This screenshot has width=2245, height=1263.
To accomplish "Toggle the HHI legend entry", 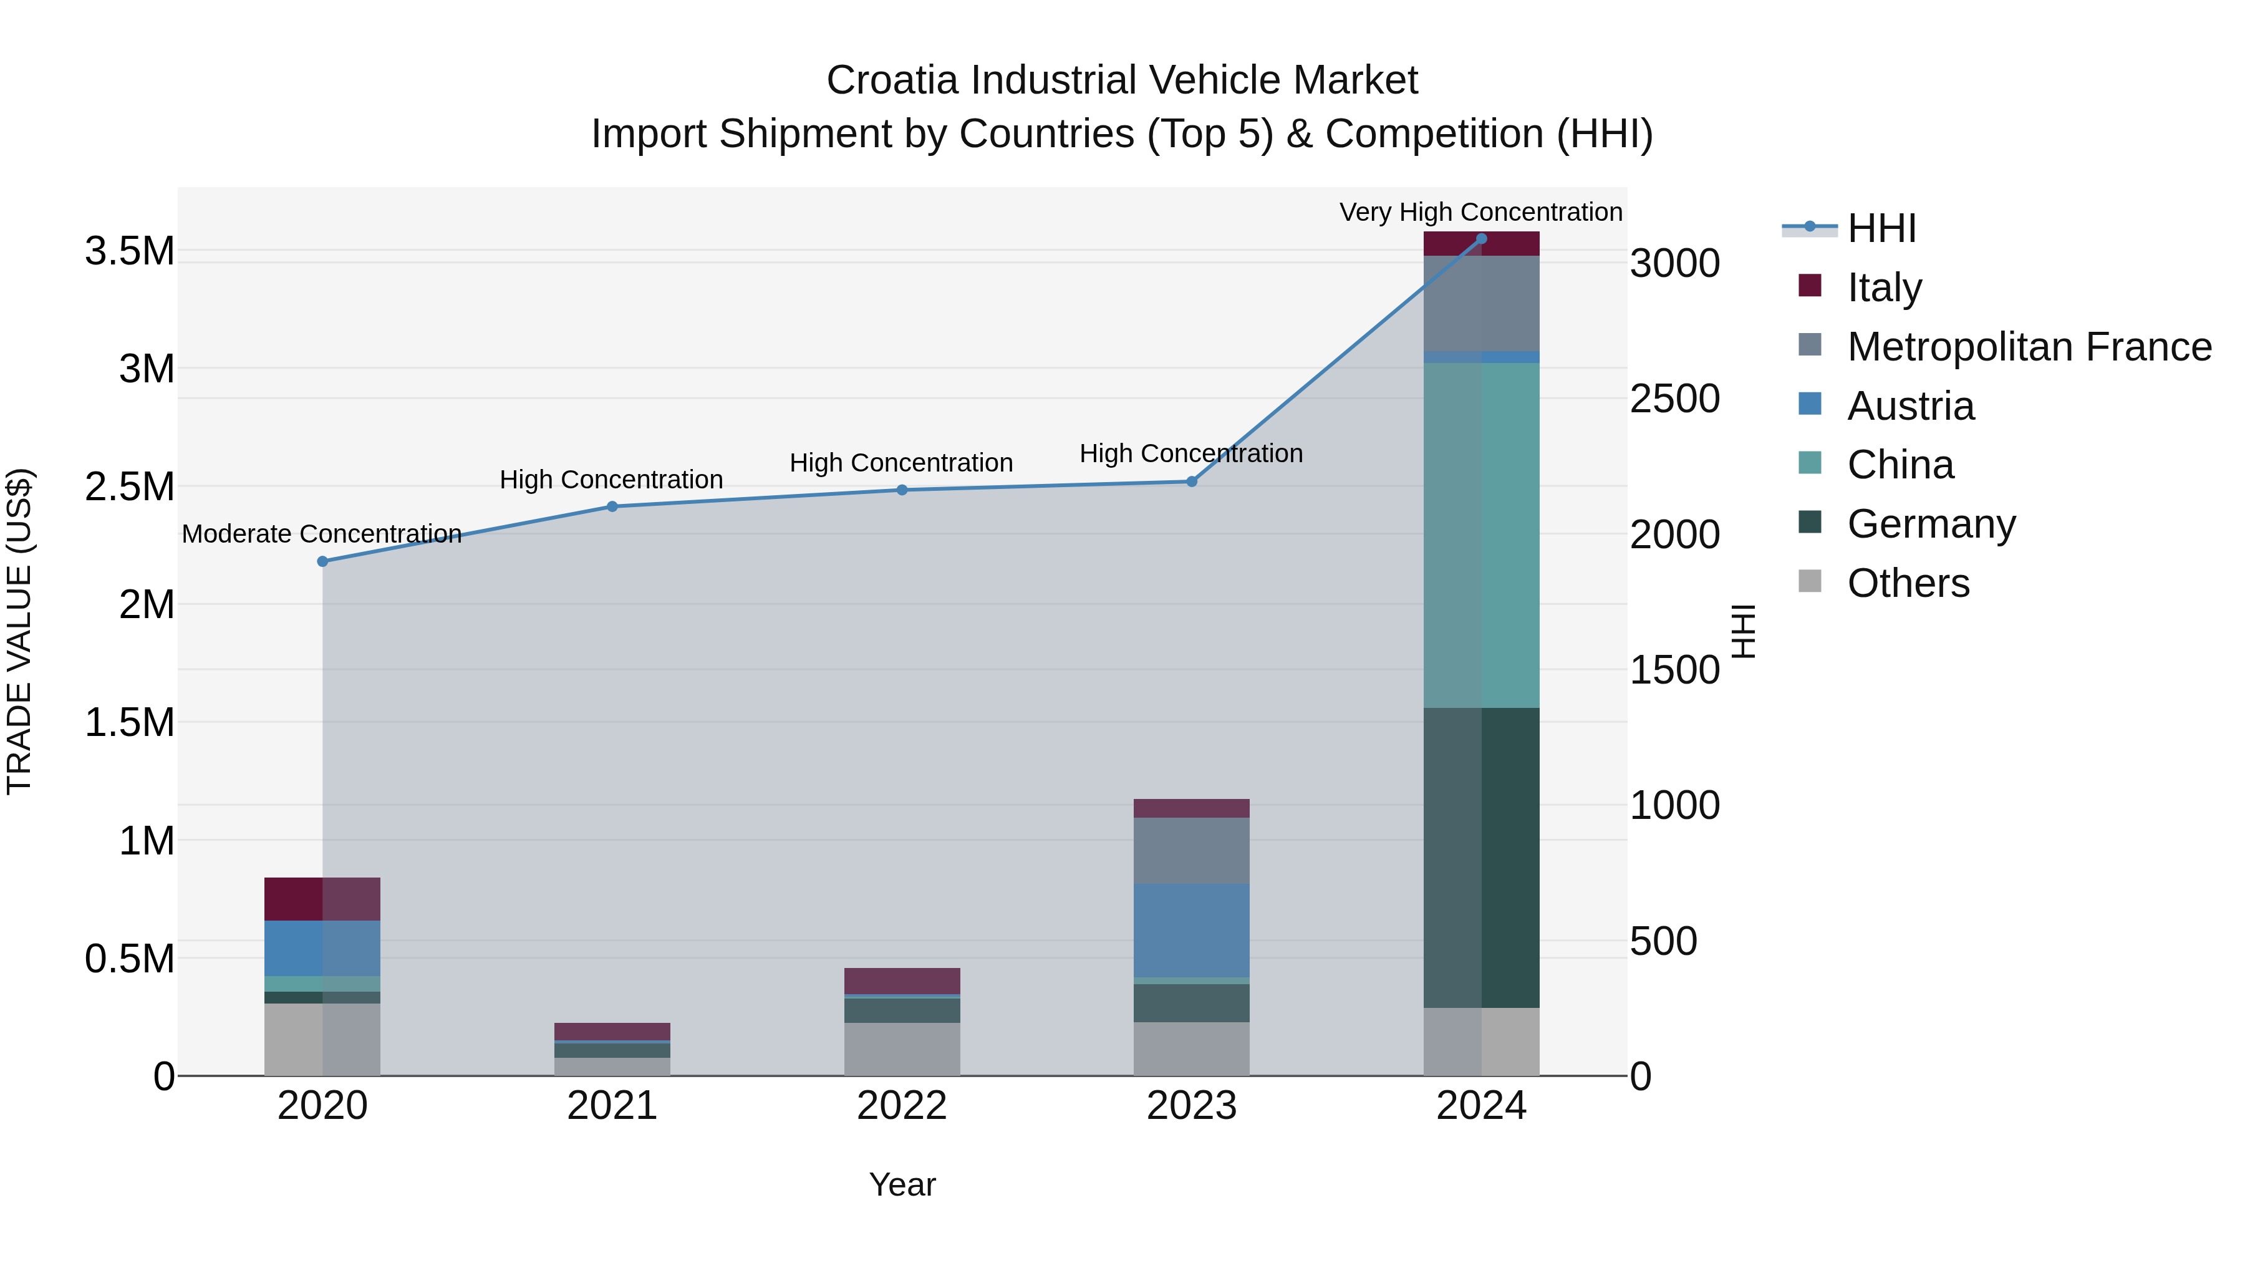I will (x=1848, y=228).
